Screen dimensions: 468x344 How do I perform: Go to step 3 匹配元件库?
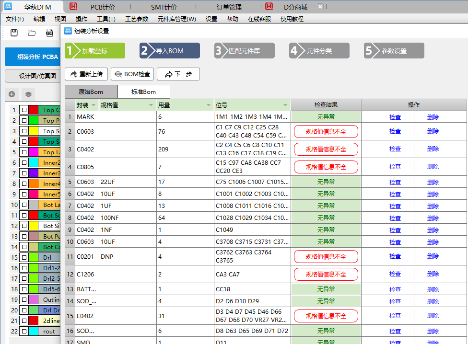(x=245, y=50)
